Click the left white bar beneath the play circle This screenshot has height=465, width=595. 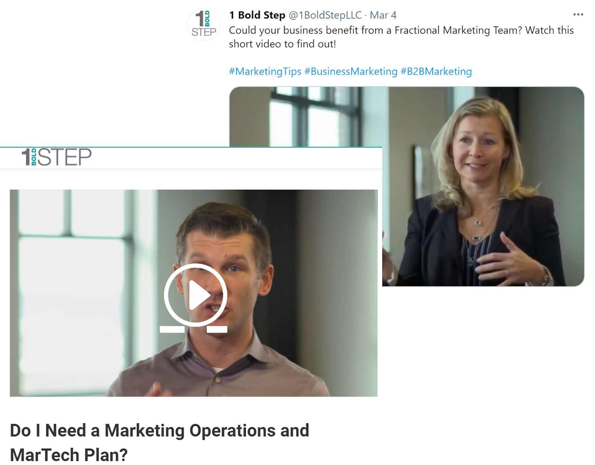tap(172, 329)
